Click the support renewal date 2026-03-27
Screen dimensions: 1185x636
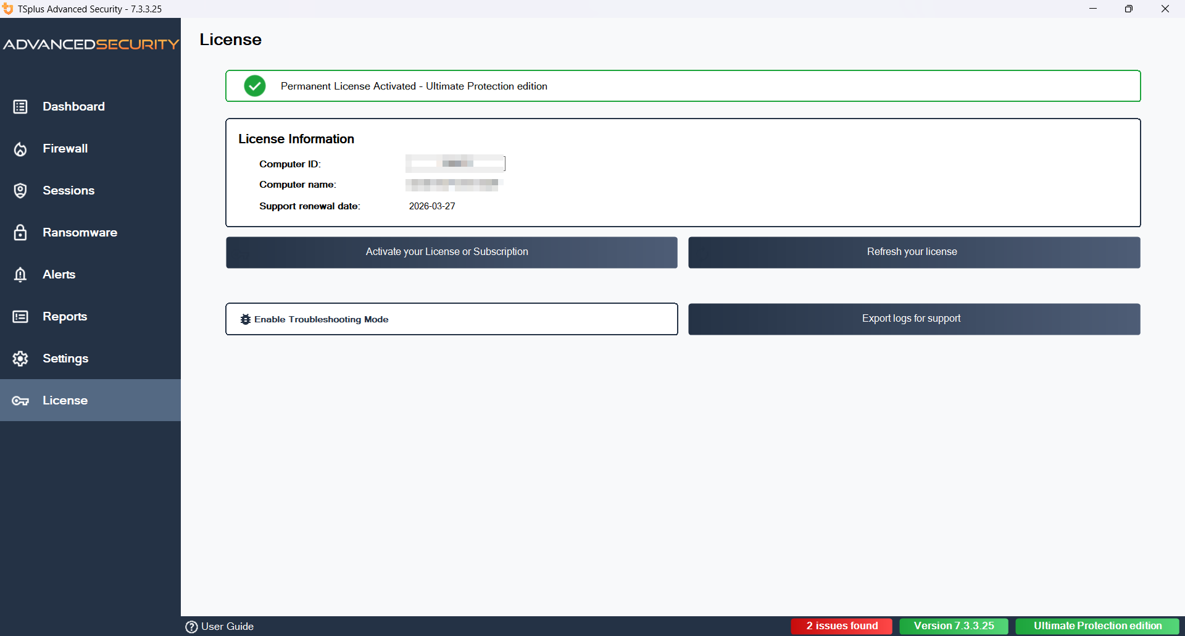[x=432, y=206]
